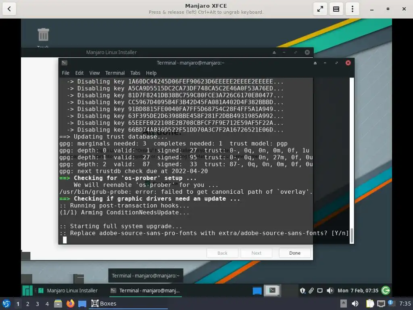This screenshot has height=310, width=413.
Task: Switch to host workspace 2
Action: [x=28, y=304]
